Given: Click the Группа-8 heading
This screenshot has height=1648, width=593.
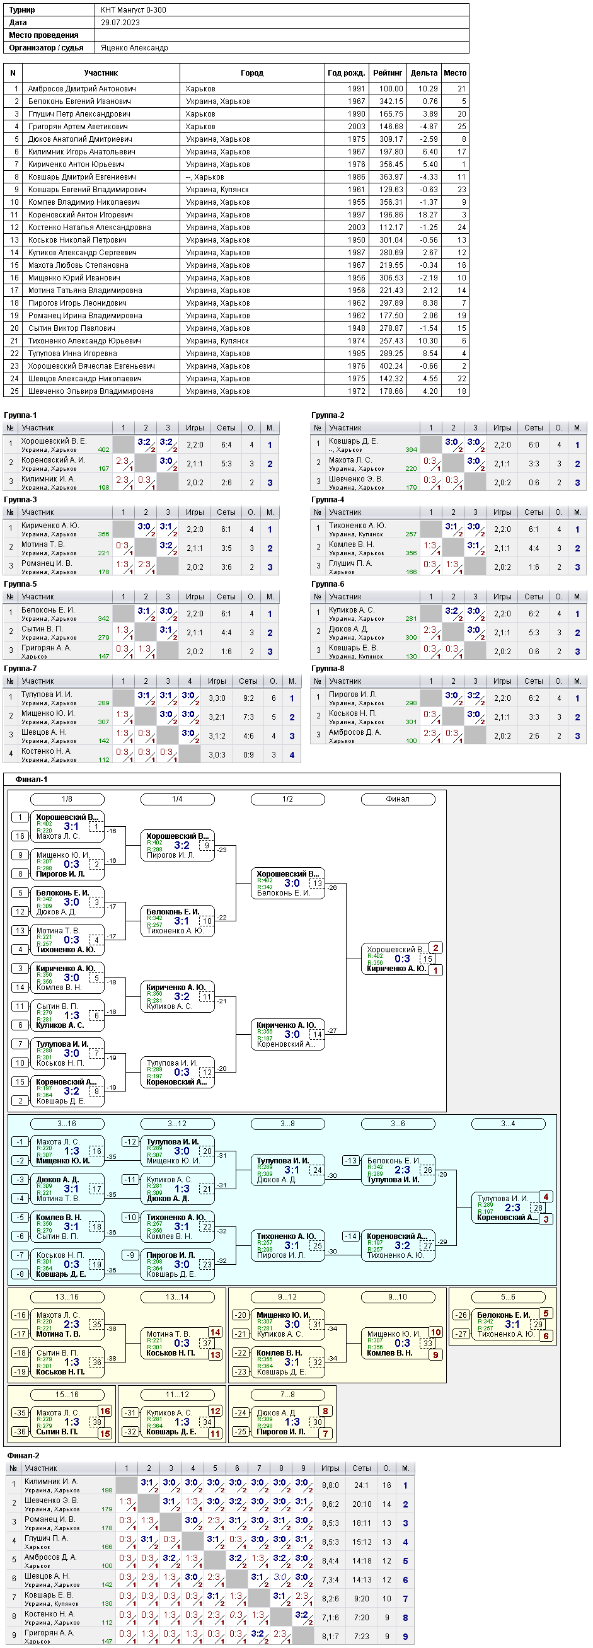Looking at the screenshot, I should 328,669.
